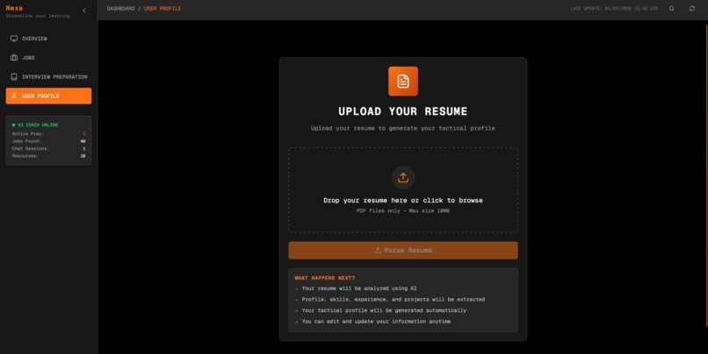Click the resume drop zone to browse
This screenshot has width=708, height=354.
point(403,190)
